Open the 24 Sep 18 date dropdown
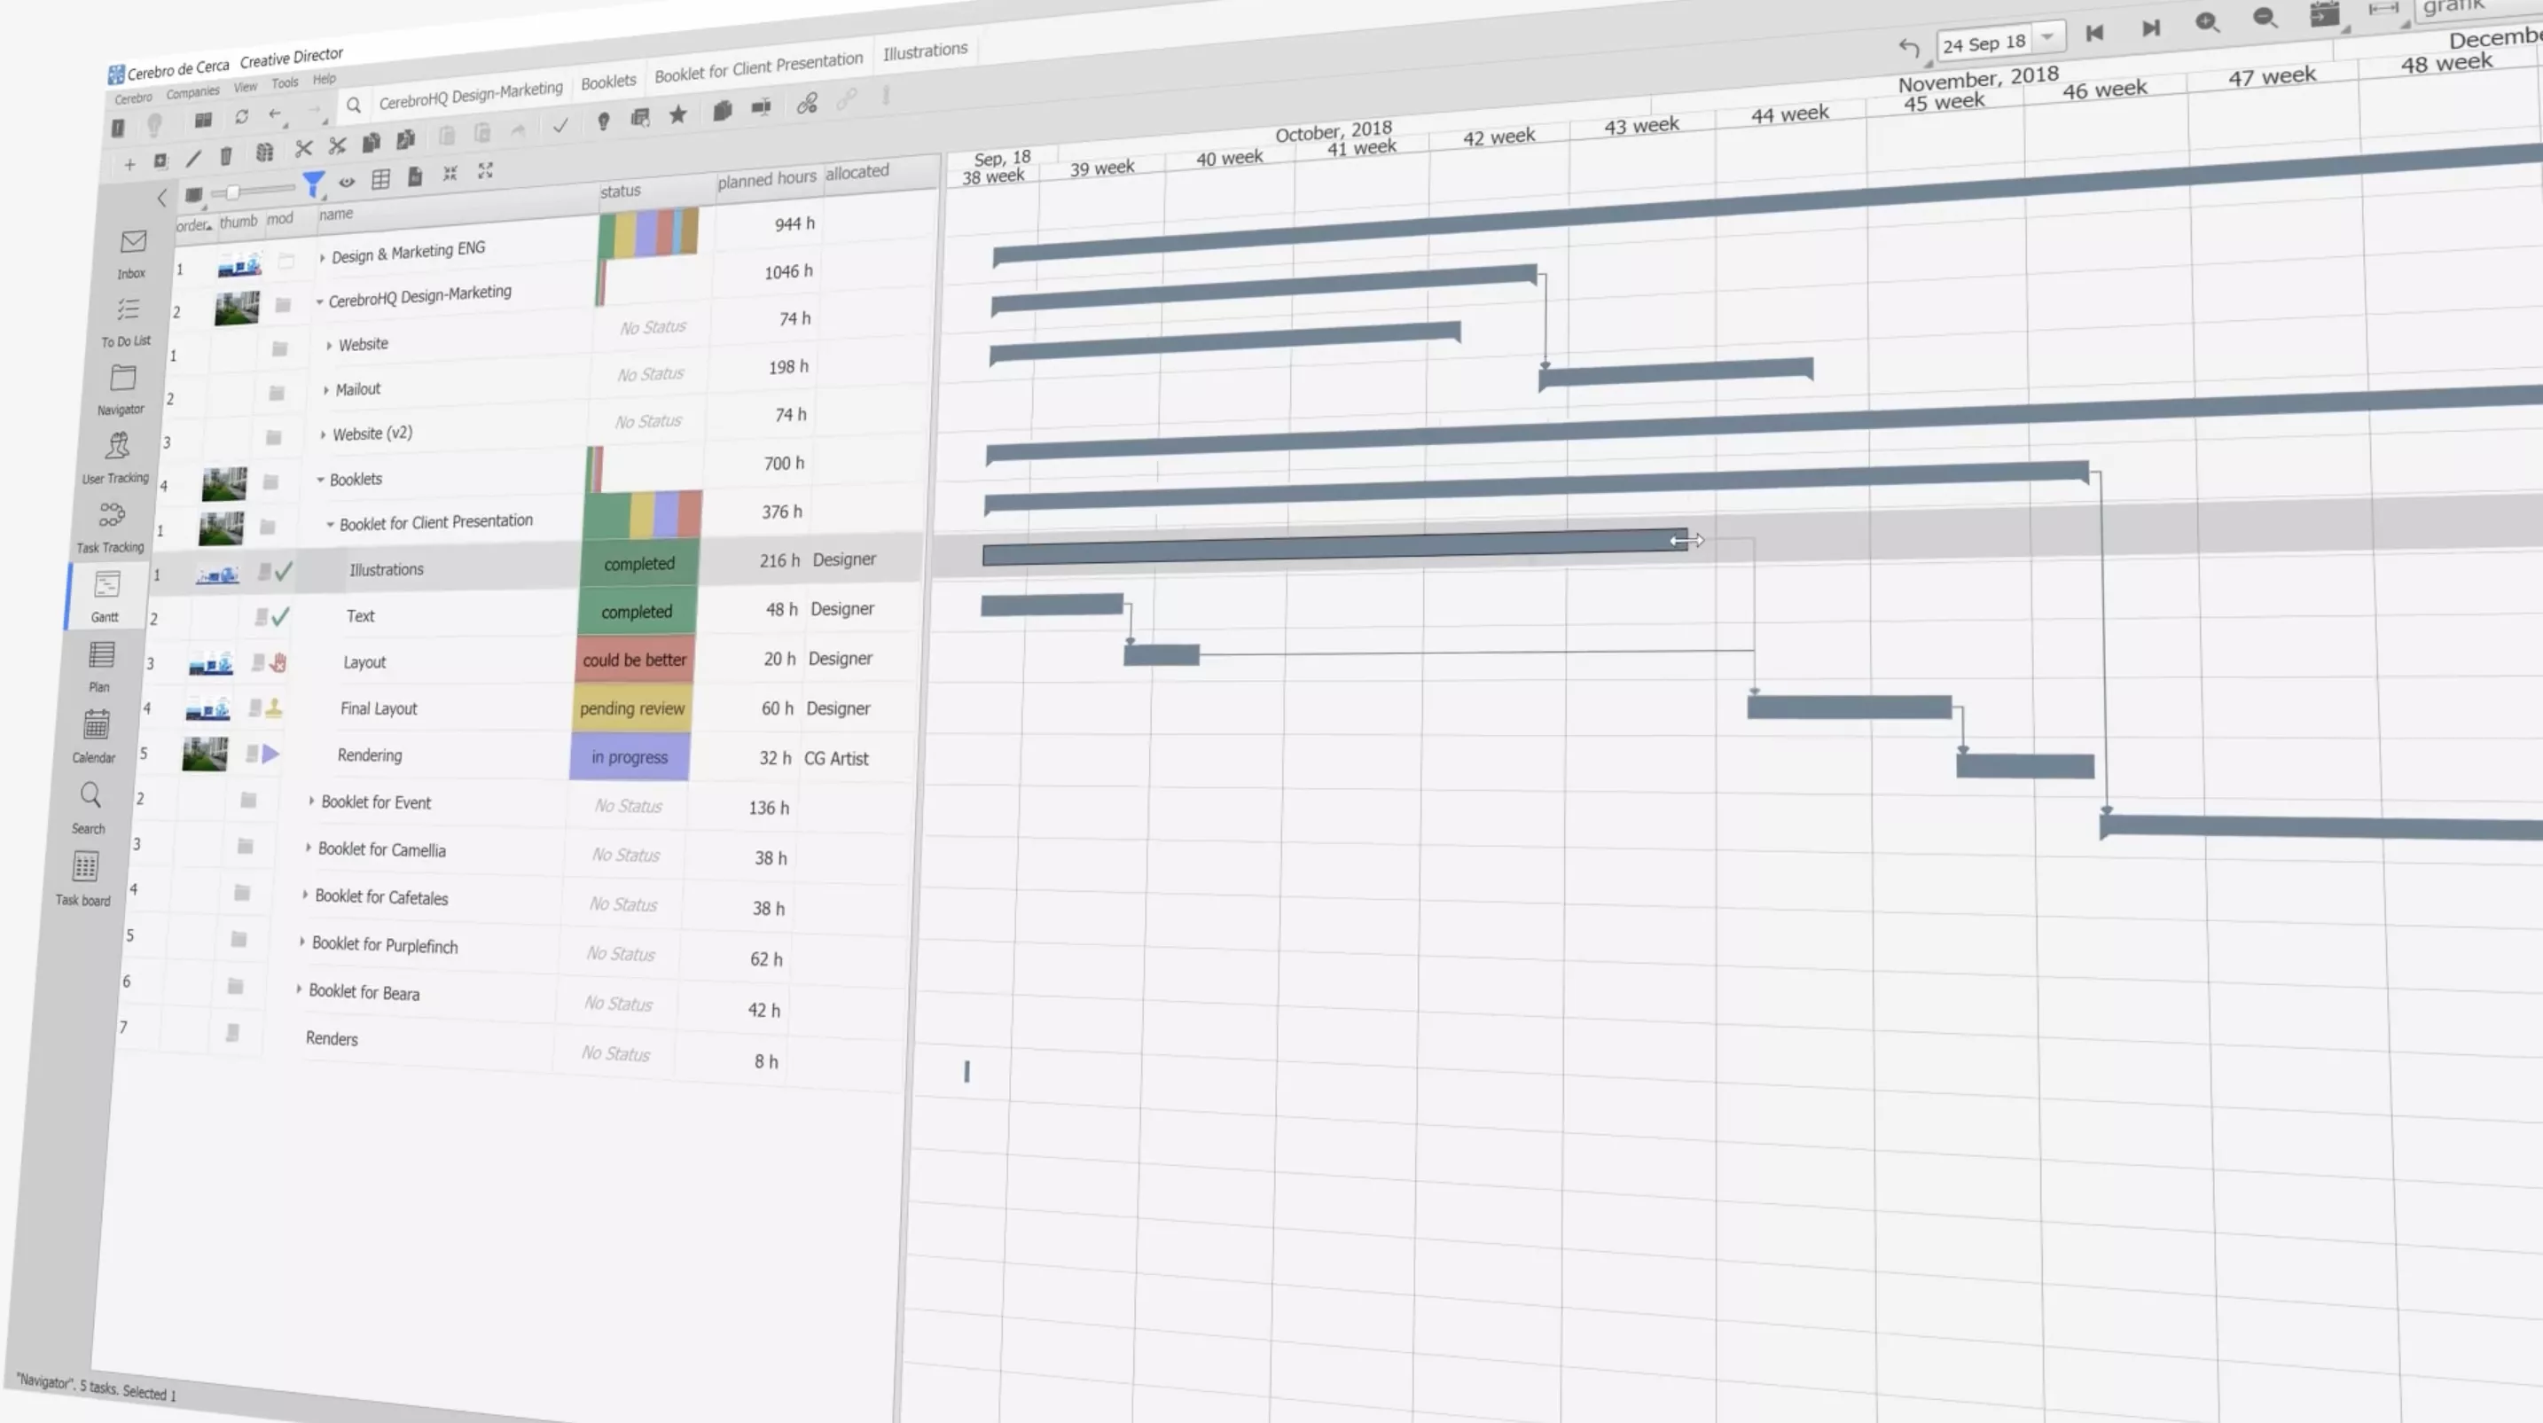 pos(2047,37)
